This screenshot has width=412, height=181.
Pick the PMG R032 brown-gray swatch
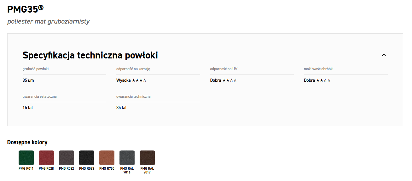coord(67,158)
